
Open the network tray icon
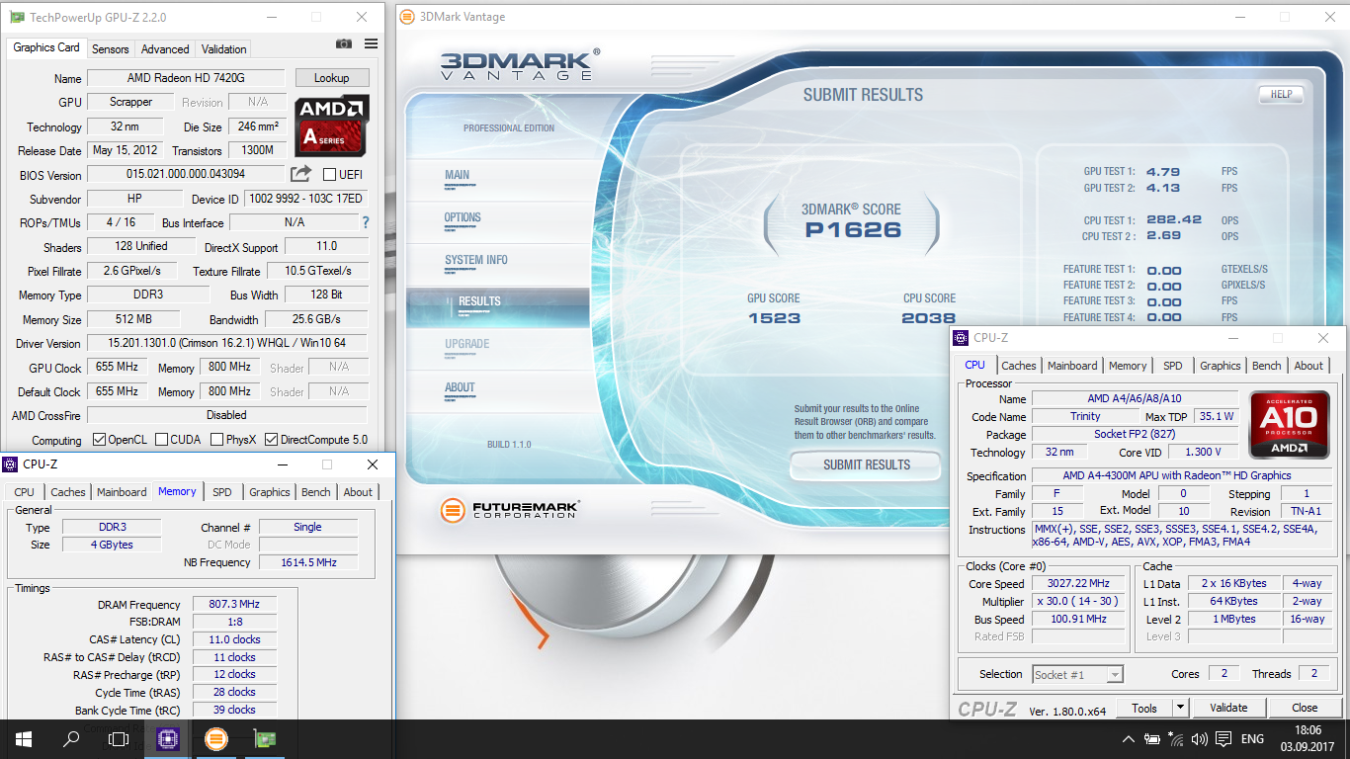click(1176, 739)
